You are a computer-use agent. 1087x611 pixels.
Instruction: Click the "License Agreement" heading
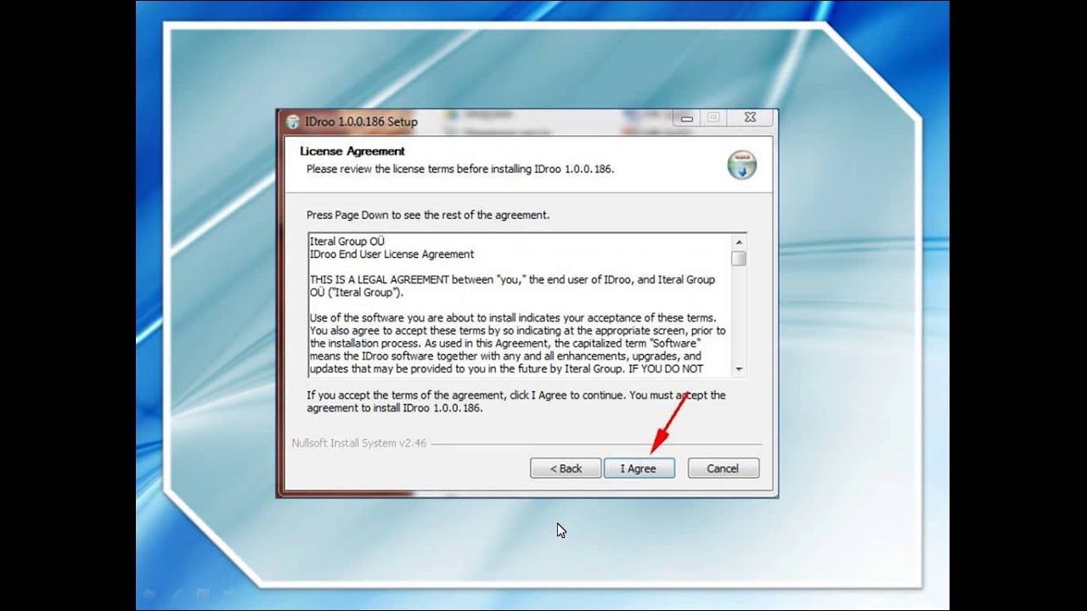[352, 151]
